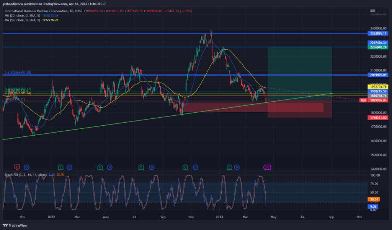
Task: Select the red stop-loss label 1765311.50
Action: point(378,118)
